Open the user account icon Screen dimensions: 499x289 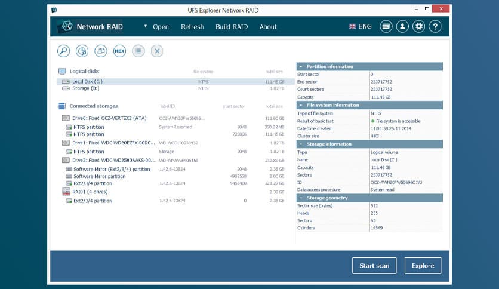(403, 27)
